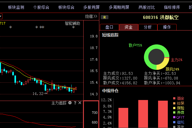This screenshot has width=192, height=128.
Task: Click the 券商 green legend swatch
Action: 174,112
